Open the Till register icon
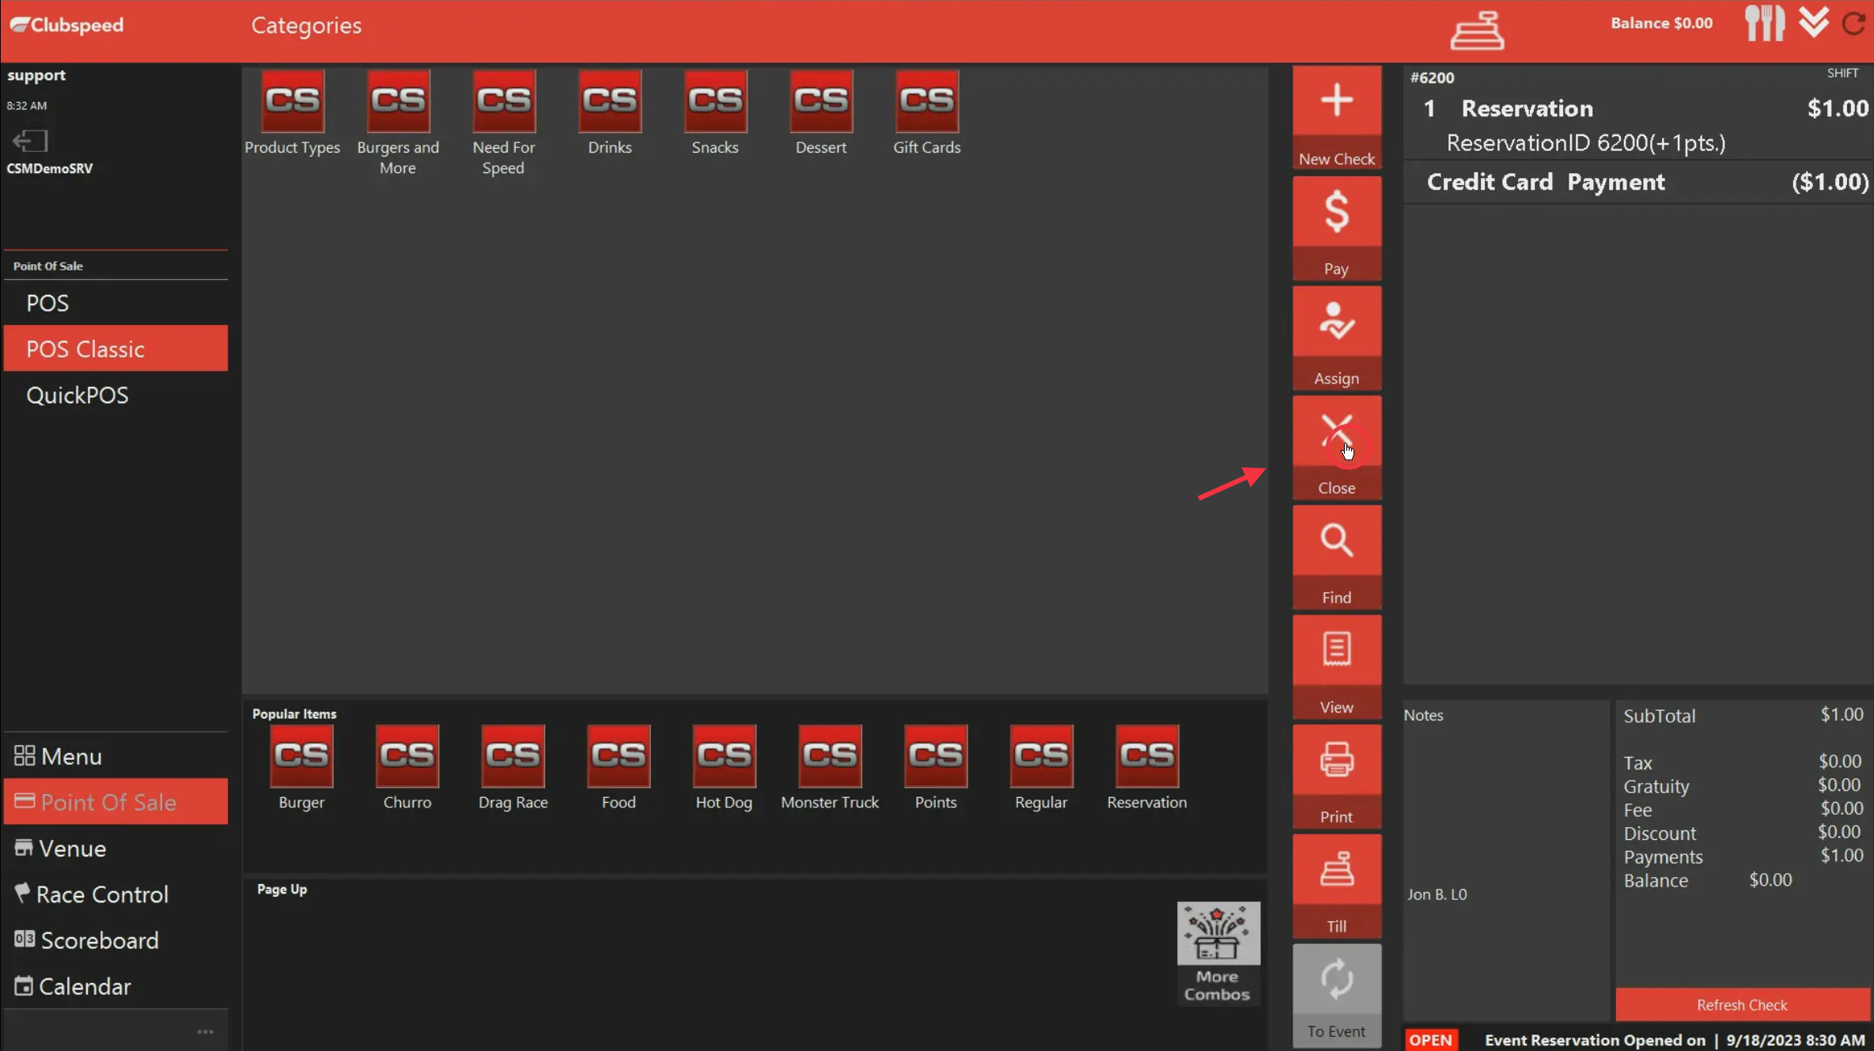 pos(1337,886)
